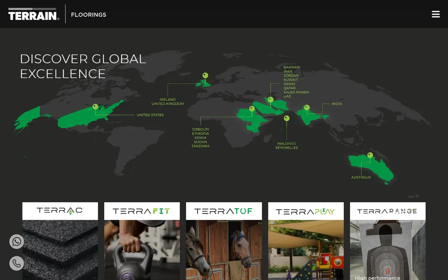Screen dimensions: 448x280
Task: Click the DJIBOUTI label
Action: pos(200,130)
